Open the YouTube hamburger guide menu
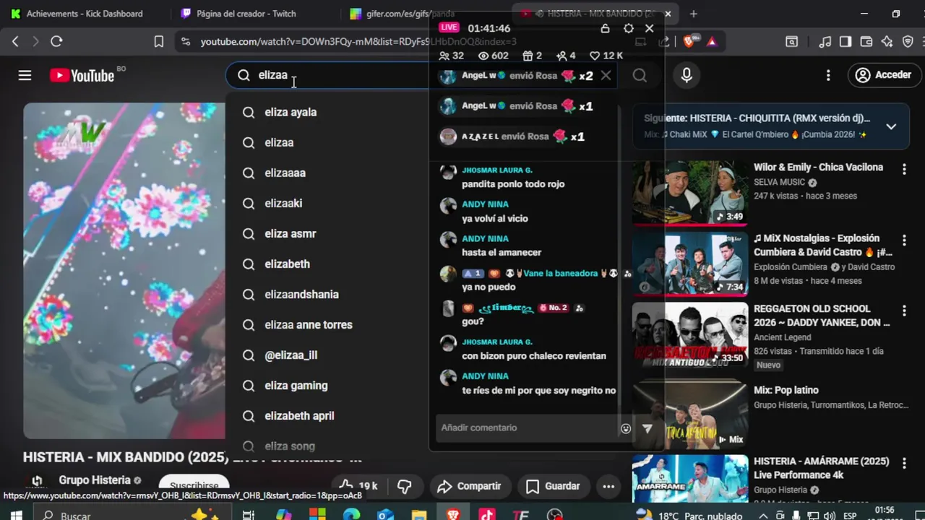The image size is (925, 520). 25,75
